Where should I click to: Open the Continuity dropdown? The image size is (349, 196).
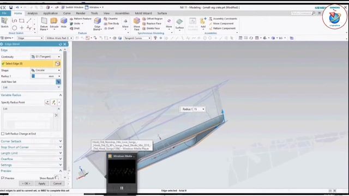click(x=46, y=57)
